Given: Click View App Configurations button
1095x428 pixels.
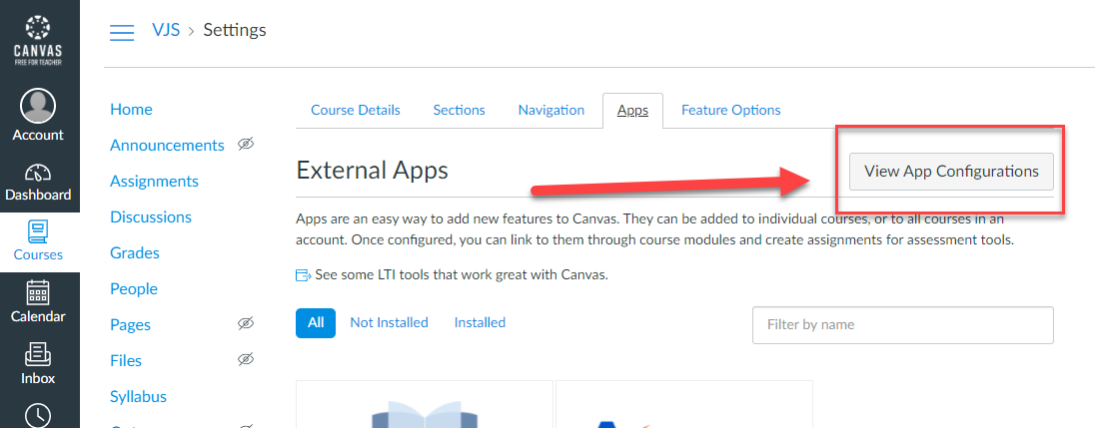Looking at the screenshot, I should [951, 172].
